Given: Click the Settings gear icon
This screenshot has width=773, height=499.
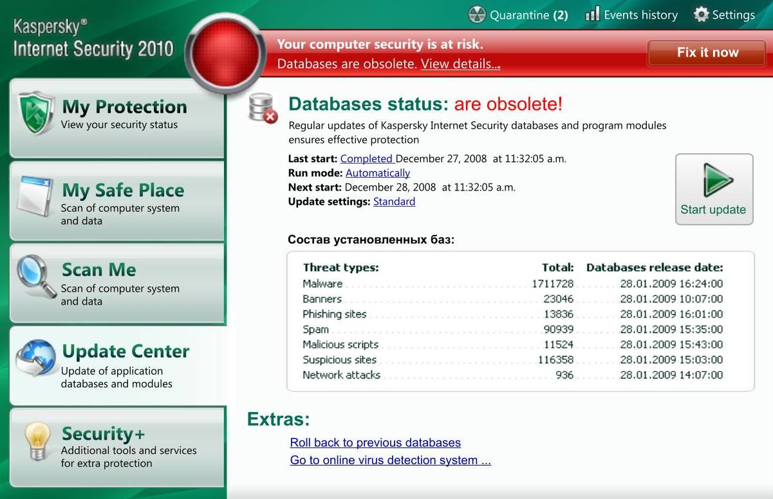Looking at the screenshot, I should point(701,14).
